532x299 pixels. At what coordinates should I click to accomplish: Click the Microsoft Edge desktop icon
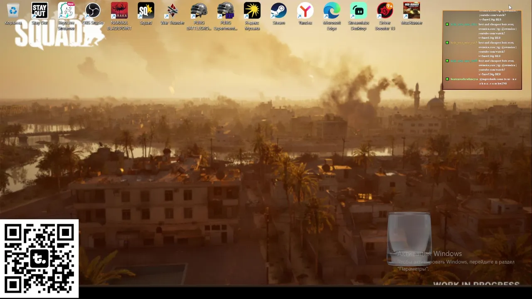click(x=332, y=16)
